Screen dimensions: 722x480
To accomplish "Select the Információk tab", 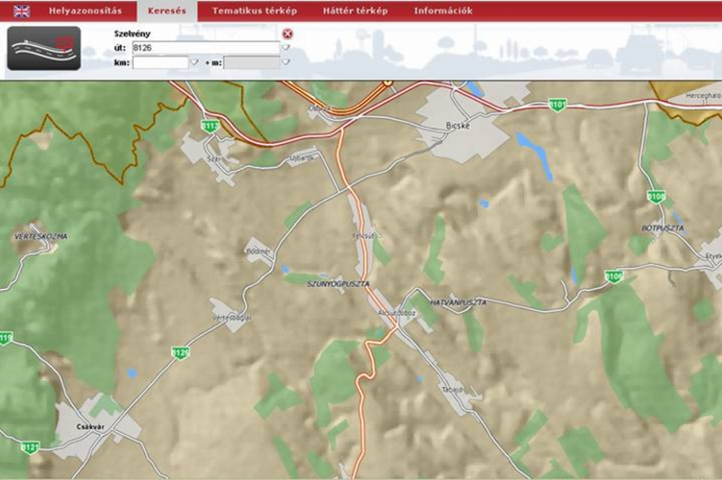I will pyautogui.click(x=442, y=11).
